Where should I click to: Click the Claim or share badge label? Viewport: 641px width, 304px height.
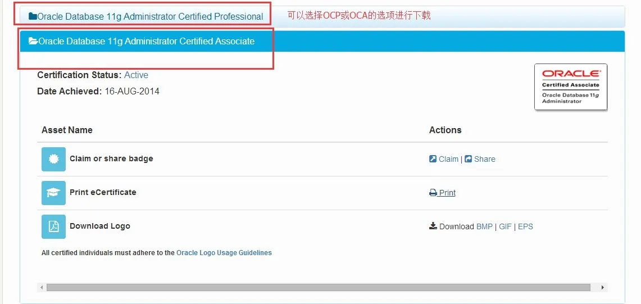pos(111,159)
